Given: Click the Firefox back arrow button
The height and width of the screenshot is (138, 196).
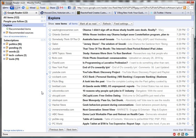Looking at the screenshot, I should coord(12,8).
